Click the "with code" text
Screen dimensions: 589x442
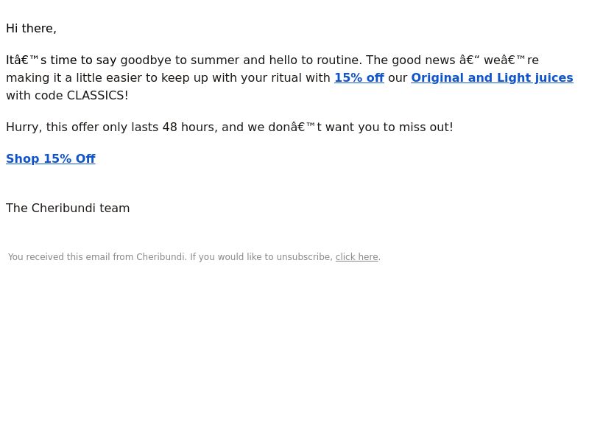tap(35, 96)
